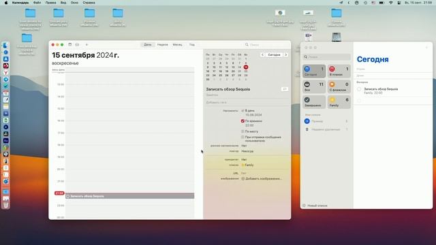Viewport: 436px width, 245px height.
Task: Open the inbox icon in Calendar toolbar
Action: [x=77, y=44]
